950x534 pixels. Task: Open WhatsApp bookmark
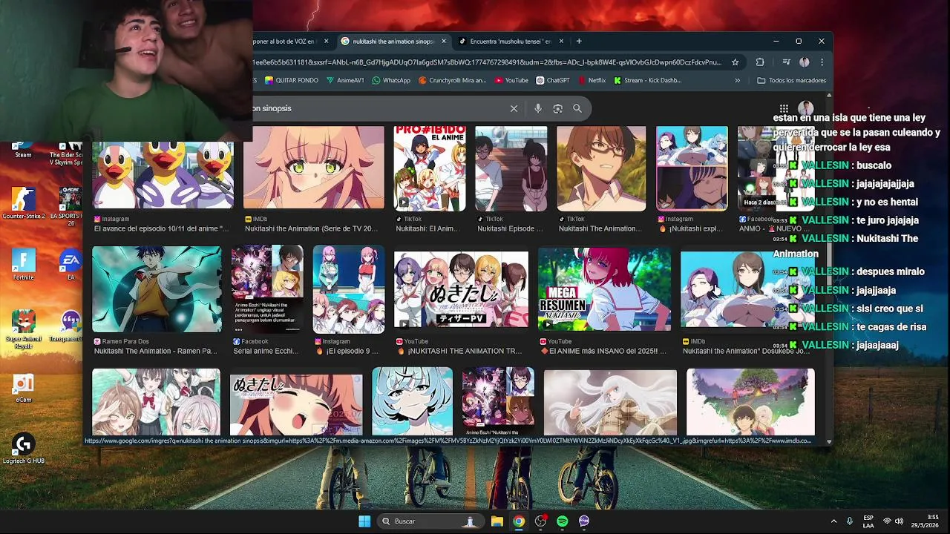tap(391, 80)
